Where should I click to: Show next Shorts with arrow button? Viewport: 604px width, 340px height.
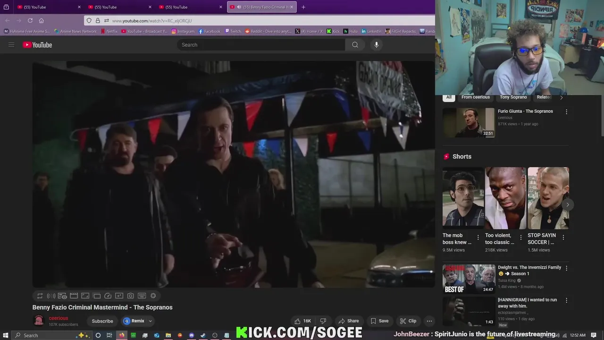[567, 204]
